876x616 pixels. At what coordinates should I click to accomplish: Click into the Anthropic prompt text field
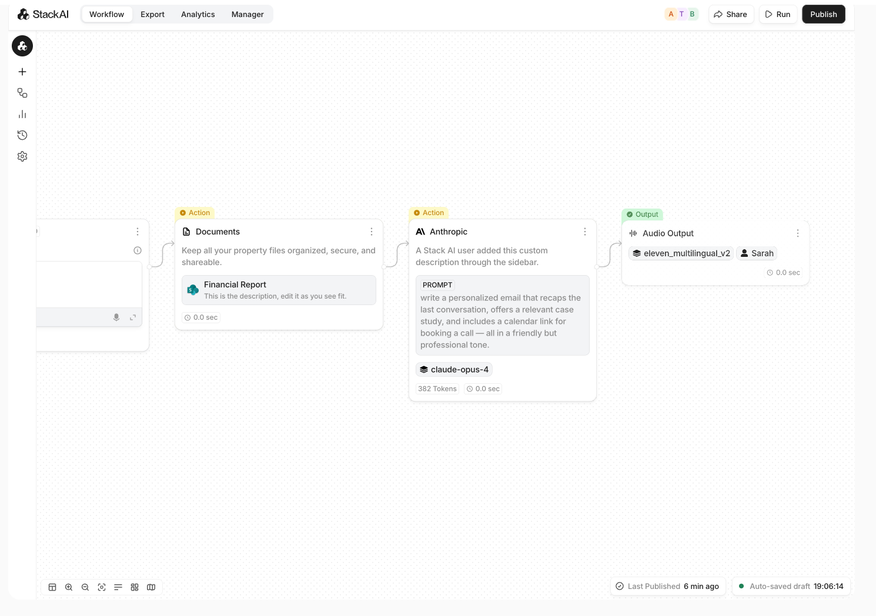502,321
